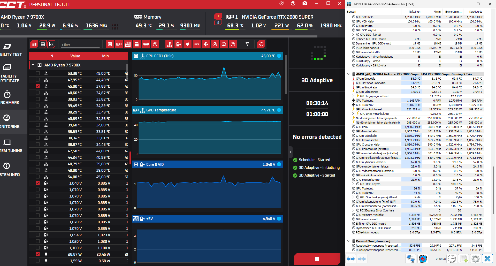This screenshot has height=266, width=496.
Task: Check the 1,054 V sensor row checkbox
Action: [38, 235]
